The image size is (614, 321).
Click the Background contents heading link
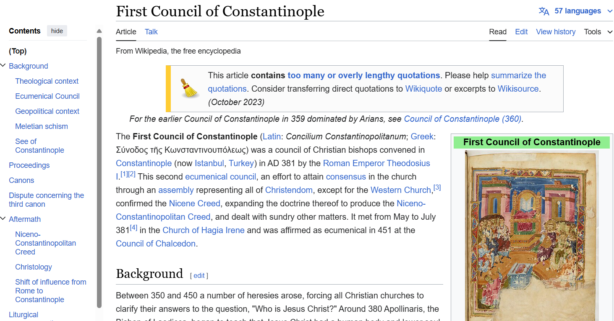click(29, 66)
